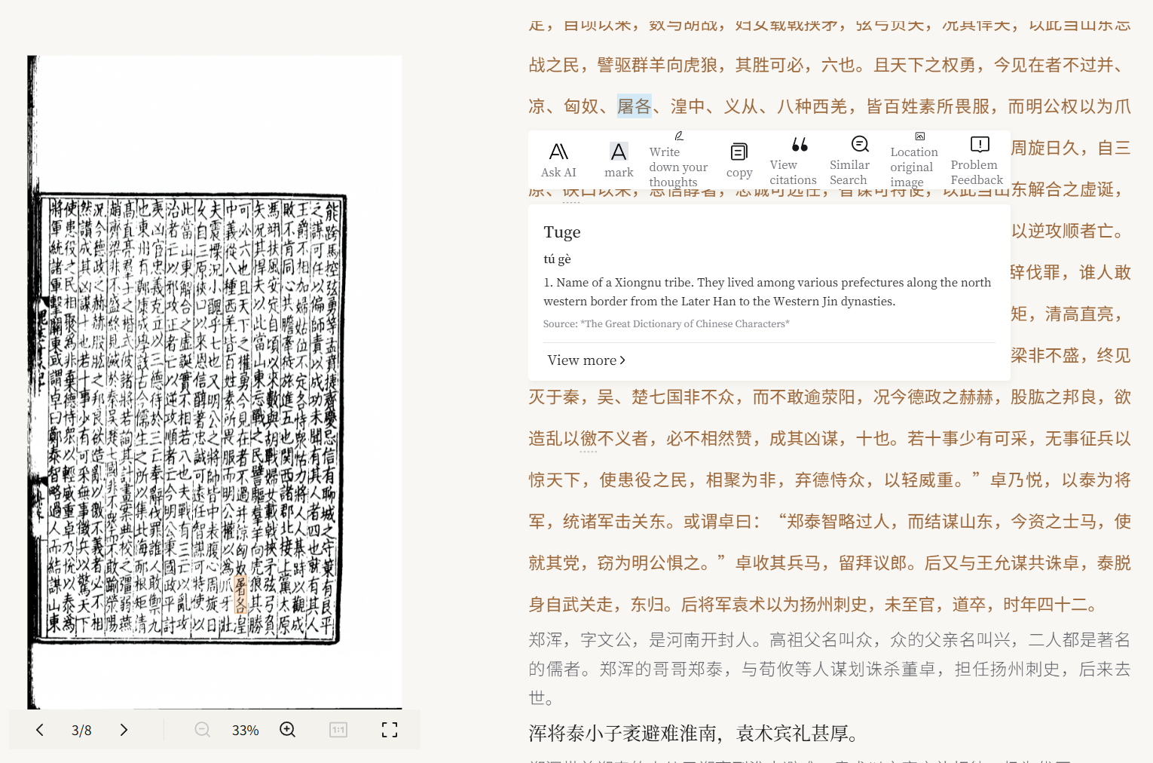Click the line 浑将泰小子袤避难淮南
1153x763 pixels.
pyautogui.click(x=694, y=733)
